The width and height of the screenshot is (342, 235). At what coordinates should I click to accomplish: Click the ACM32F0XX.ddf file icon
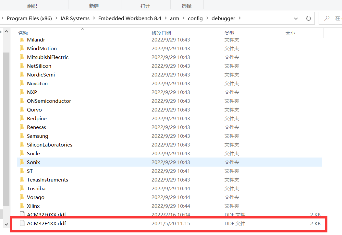point(22,215)
